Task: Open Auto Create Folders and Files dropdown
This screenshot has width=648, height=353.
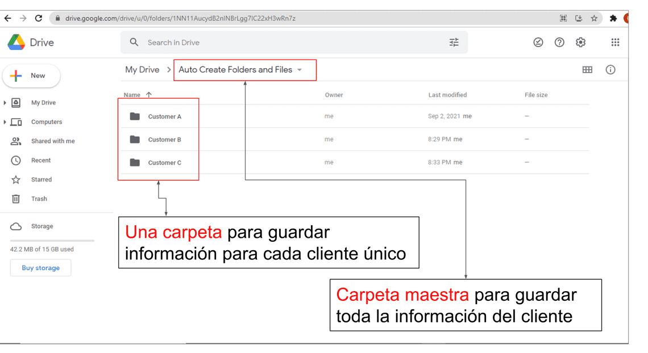Action: coord(300,70)
